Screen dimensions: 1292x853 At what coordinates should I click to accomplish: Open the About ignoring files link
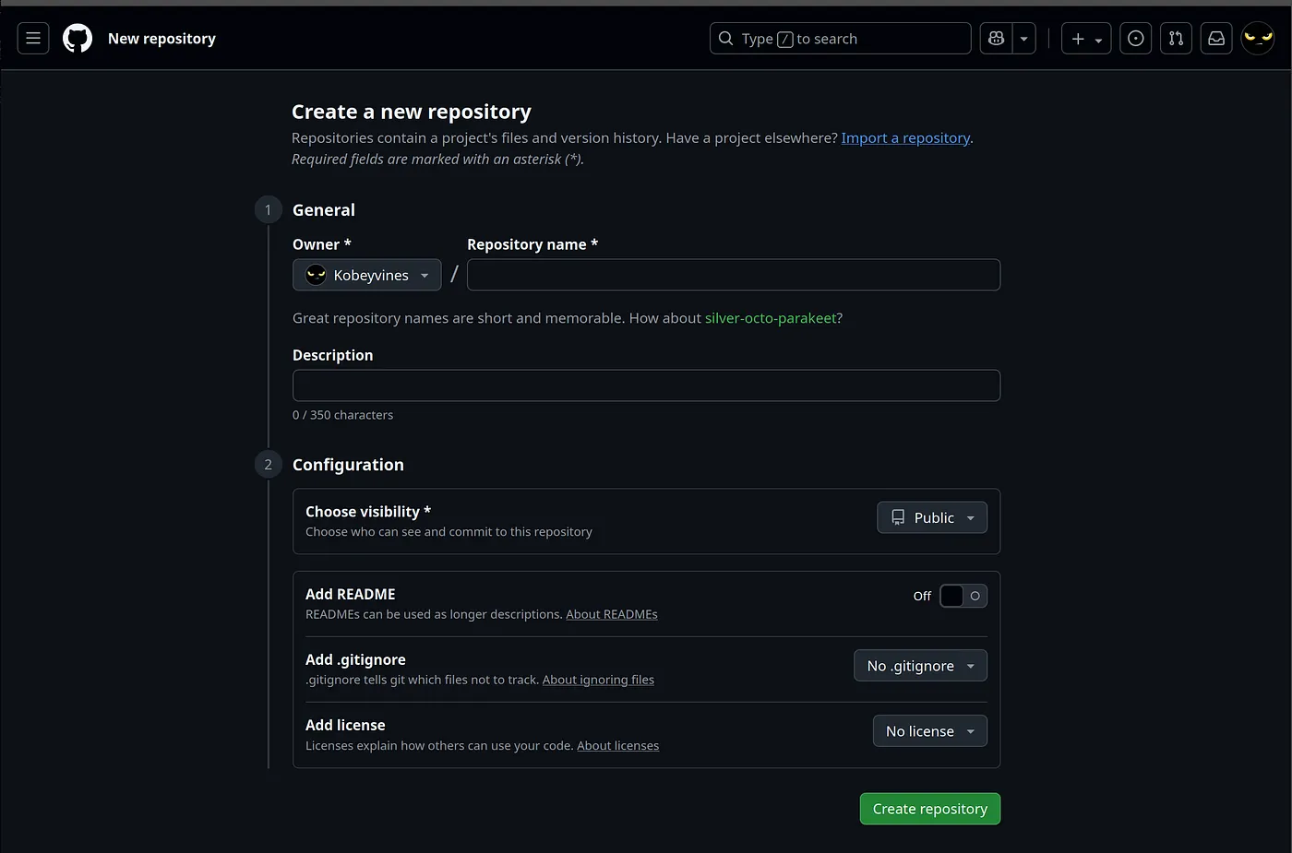(598, 680)
